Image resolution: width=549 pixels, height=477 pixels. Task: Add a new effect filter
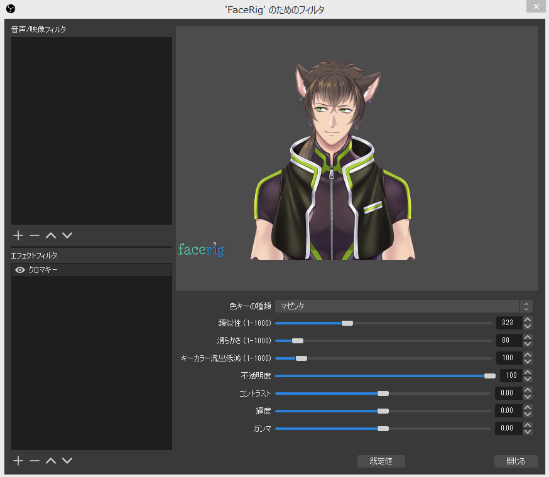tap(18, 461)
